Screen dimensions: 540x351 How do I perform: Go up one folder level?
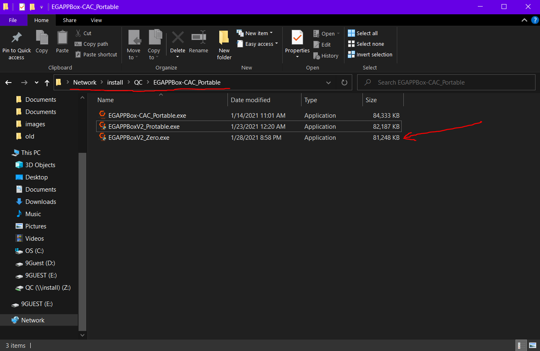coord(47,83)
